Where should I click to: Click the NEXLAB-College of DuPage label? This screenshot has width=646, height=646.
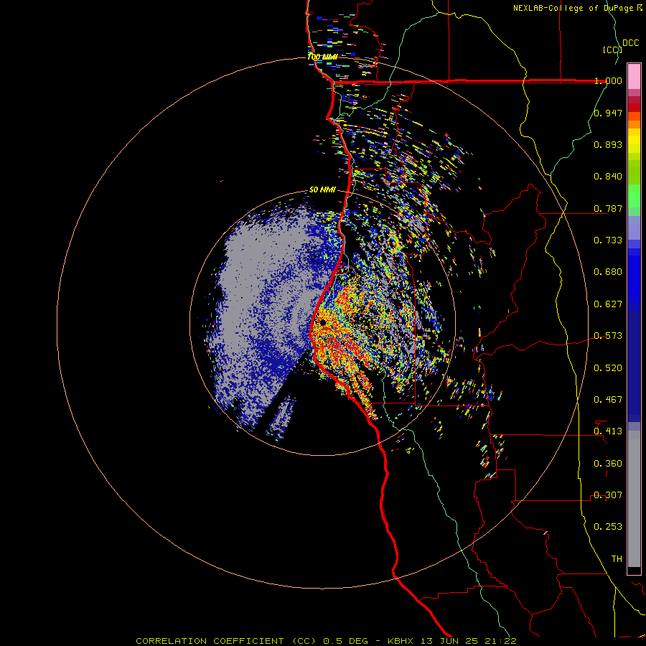[x=574, y=8]
